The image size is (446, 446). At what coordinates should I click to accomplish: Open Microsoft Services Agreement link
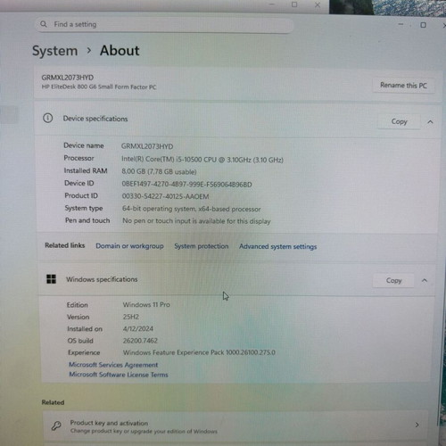113,365
